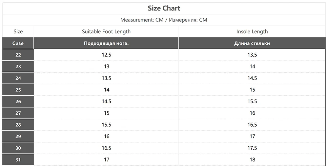This screenshot has width=328, height=168.
Task: Select size 28 row label
Action: click(x=18, y=125)
